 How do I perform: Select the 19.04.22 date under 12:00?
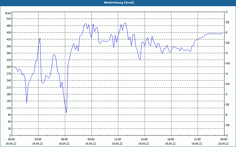point(117,143)
